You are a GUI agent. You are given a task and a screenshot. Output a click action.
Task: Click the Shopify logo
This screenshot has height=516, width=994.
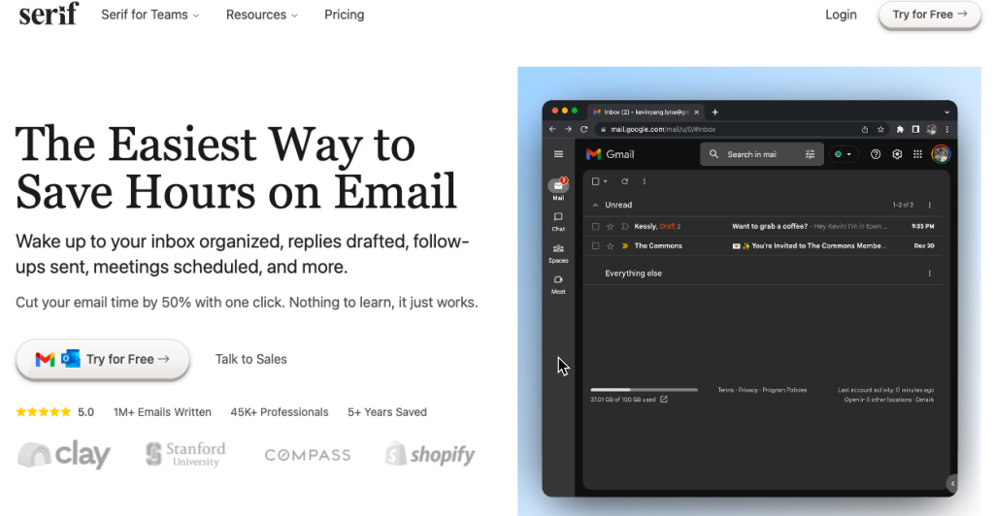point(430,454)
